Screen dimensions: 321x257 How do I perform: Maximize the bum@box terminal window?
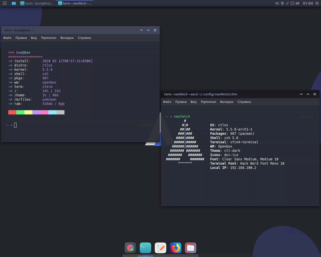[x=148, y=30]
